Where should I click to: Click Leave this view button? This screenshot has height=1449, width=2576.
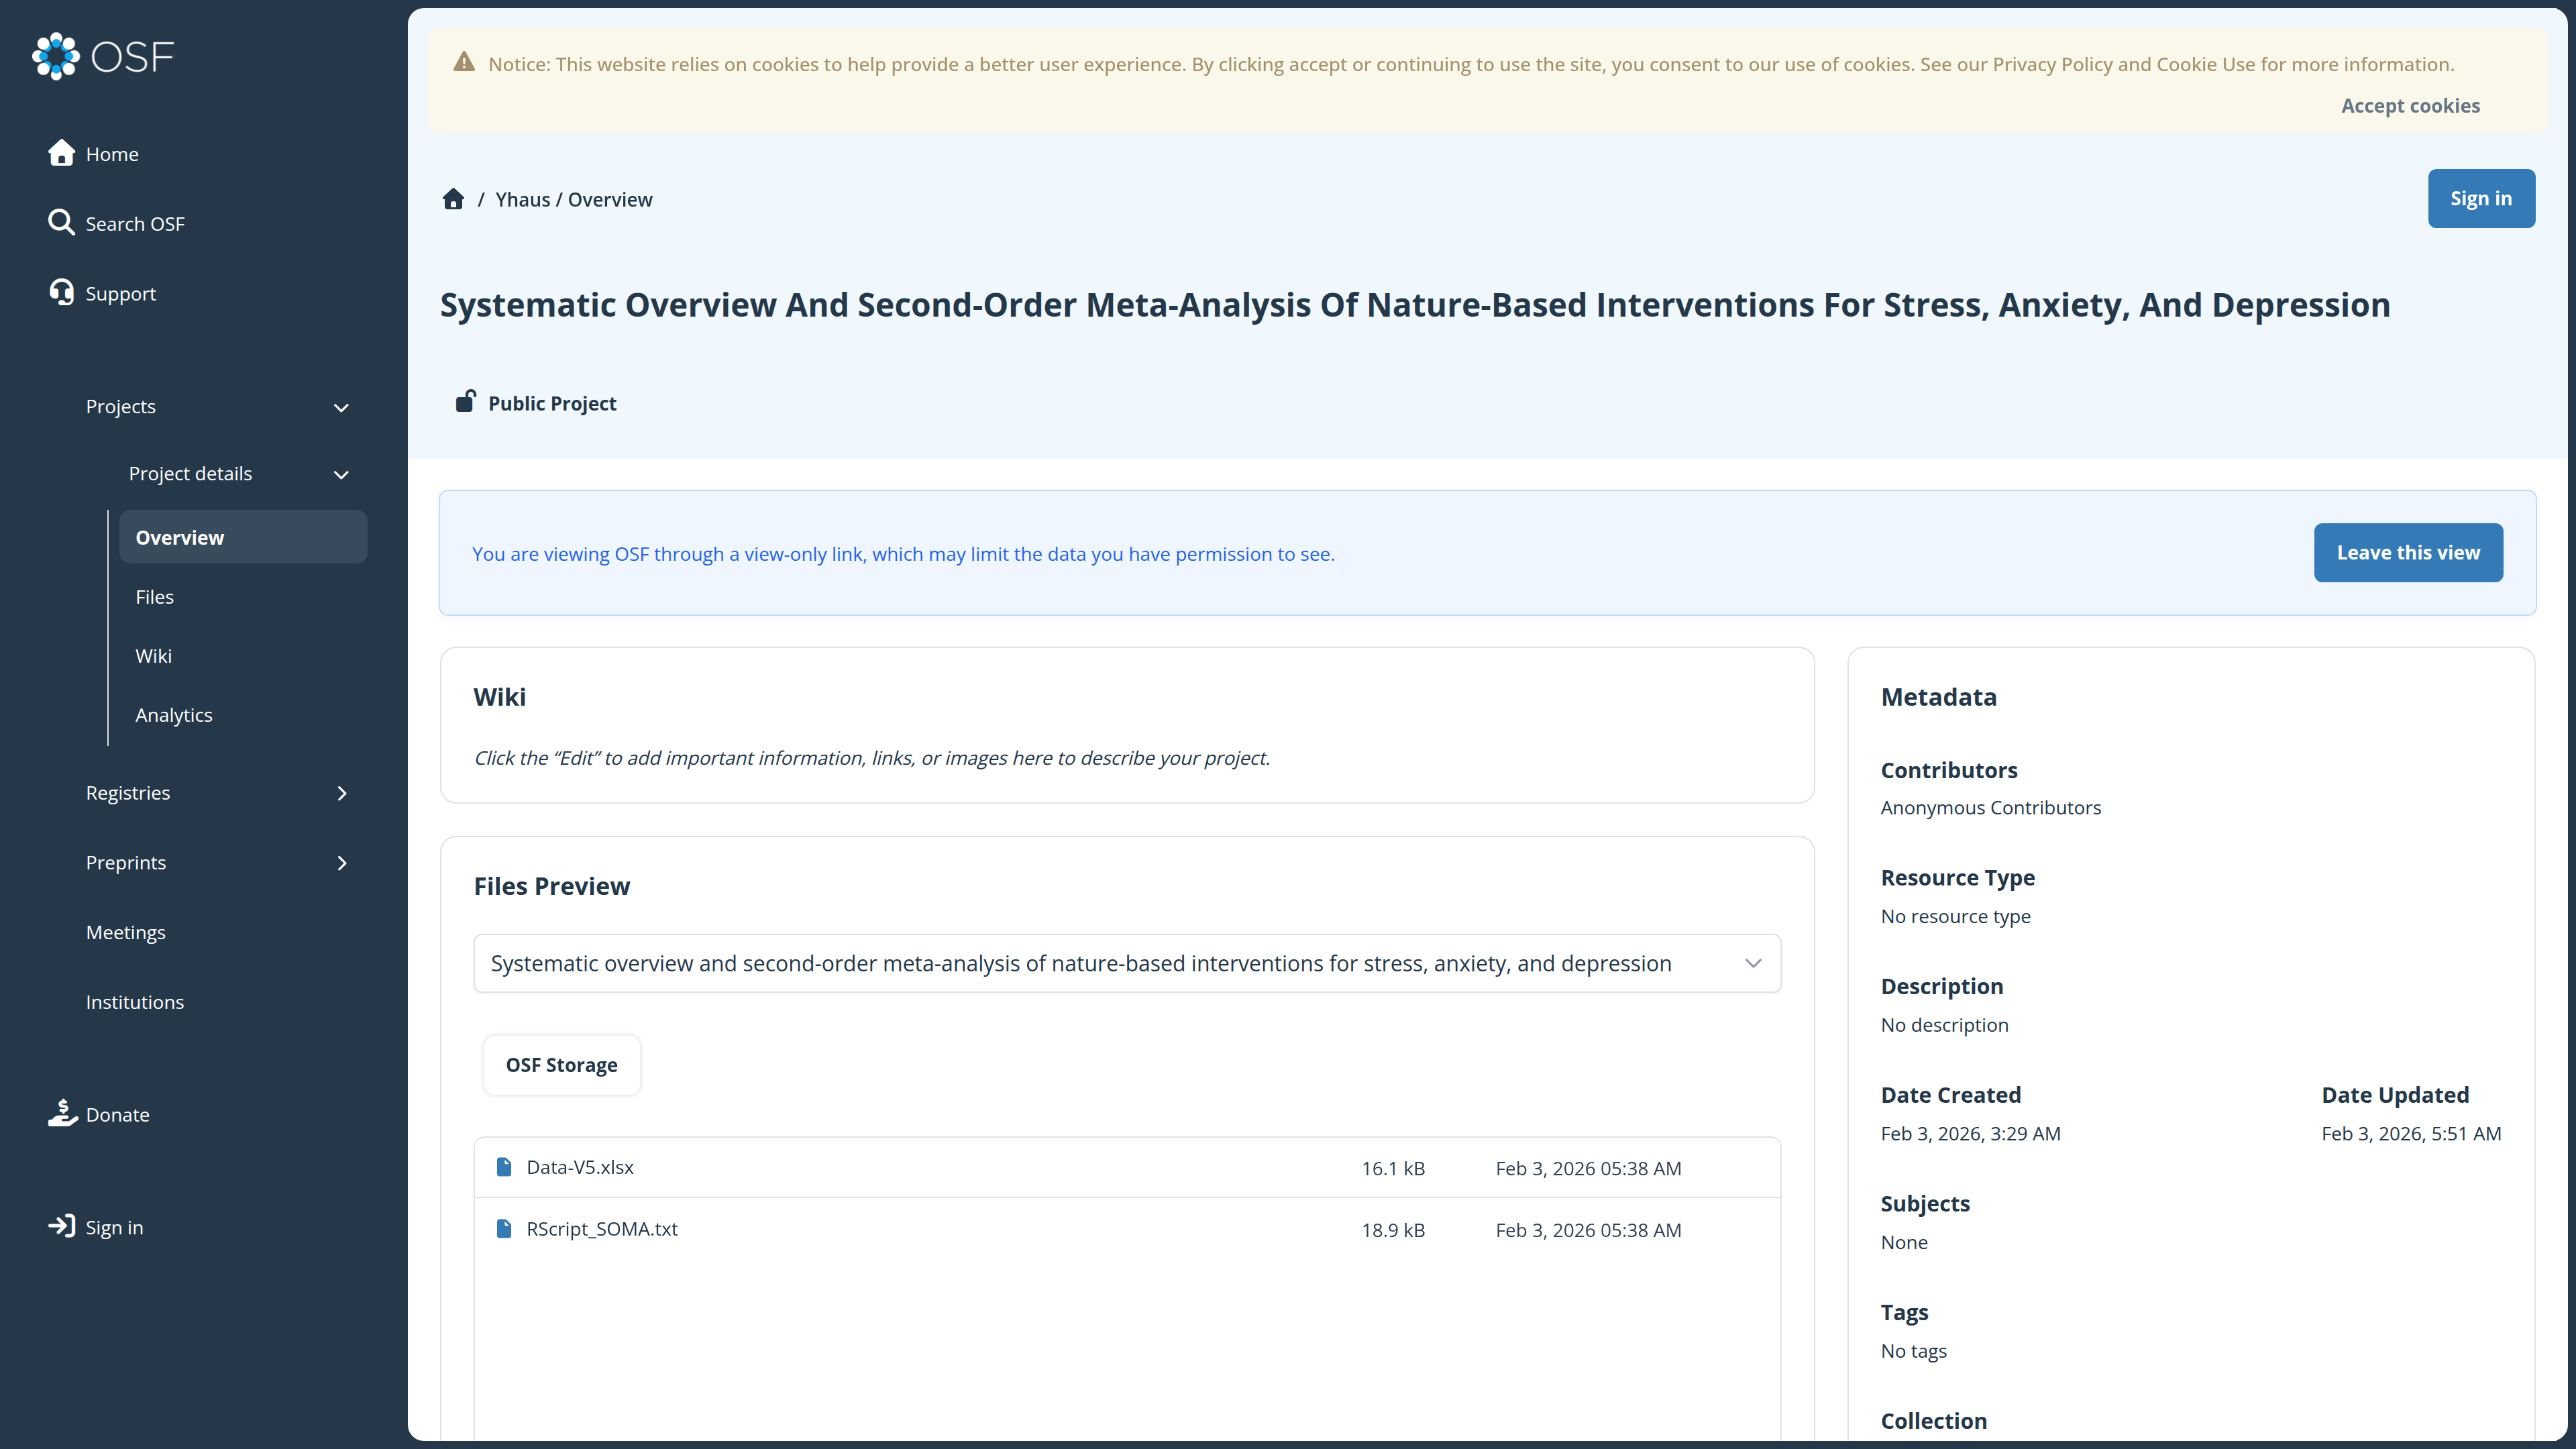pyautogui.click(x=2408, y=552)
